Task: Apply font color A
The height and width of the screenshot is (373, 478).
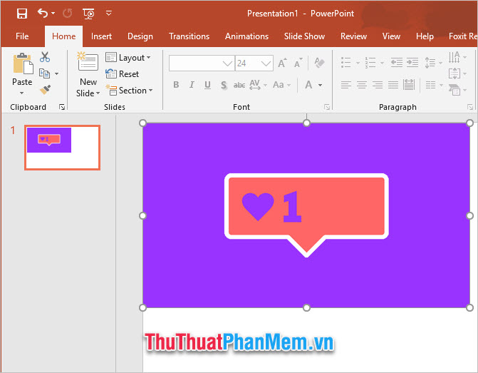Action: [308, 85]
